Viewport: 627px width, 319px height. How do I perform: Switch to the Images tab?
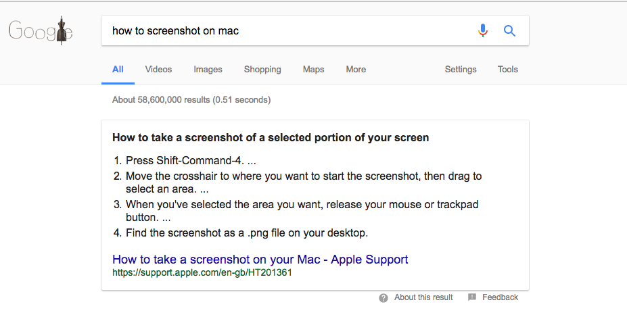[208, 69]
